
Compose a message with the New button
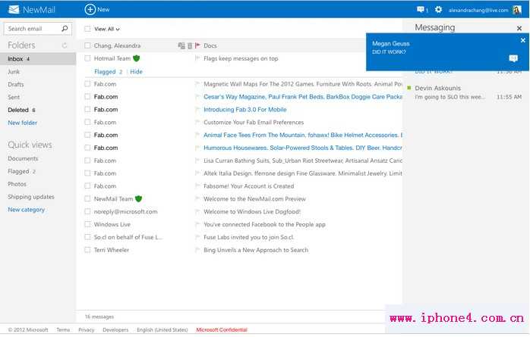tap(97, 9)
